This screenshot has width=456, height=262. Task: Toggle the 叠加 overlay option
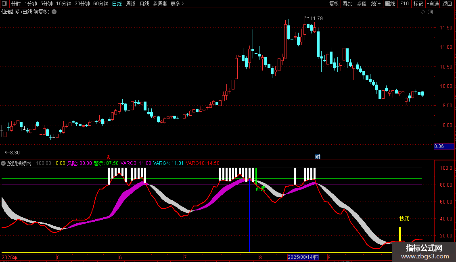[347, 4]
